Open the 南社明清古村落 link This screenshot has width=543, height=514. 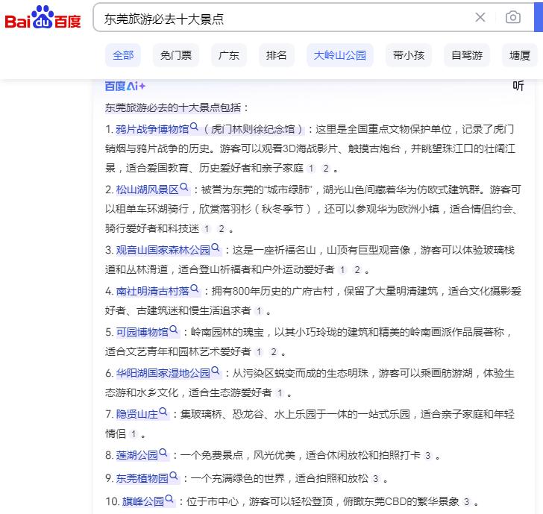152,290
